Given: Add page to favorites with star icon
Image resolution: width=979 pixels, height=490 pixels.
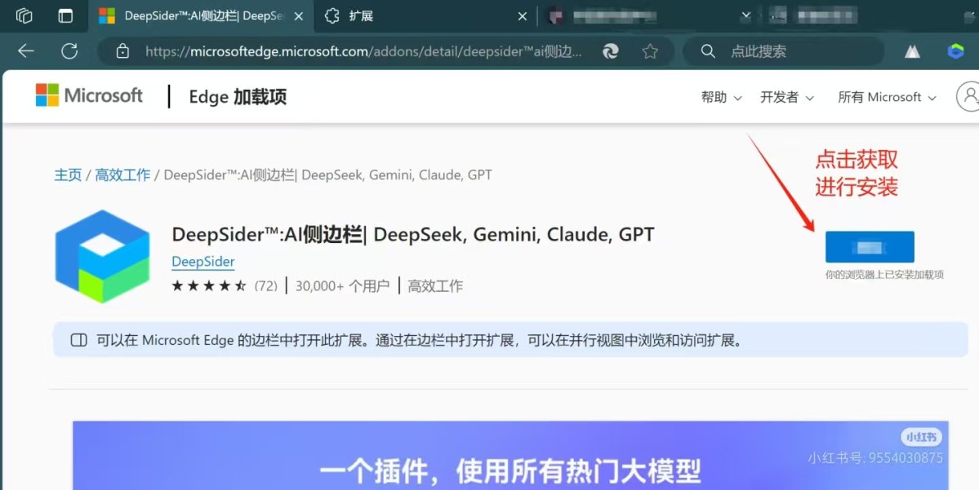Looking at the screenshot, I should tap(650, 51).
